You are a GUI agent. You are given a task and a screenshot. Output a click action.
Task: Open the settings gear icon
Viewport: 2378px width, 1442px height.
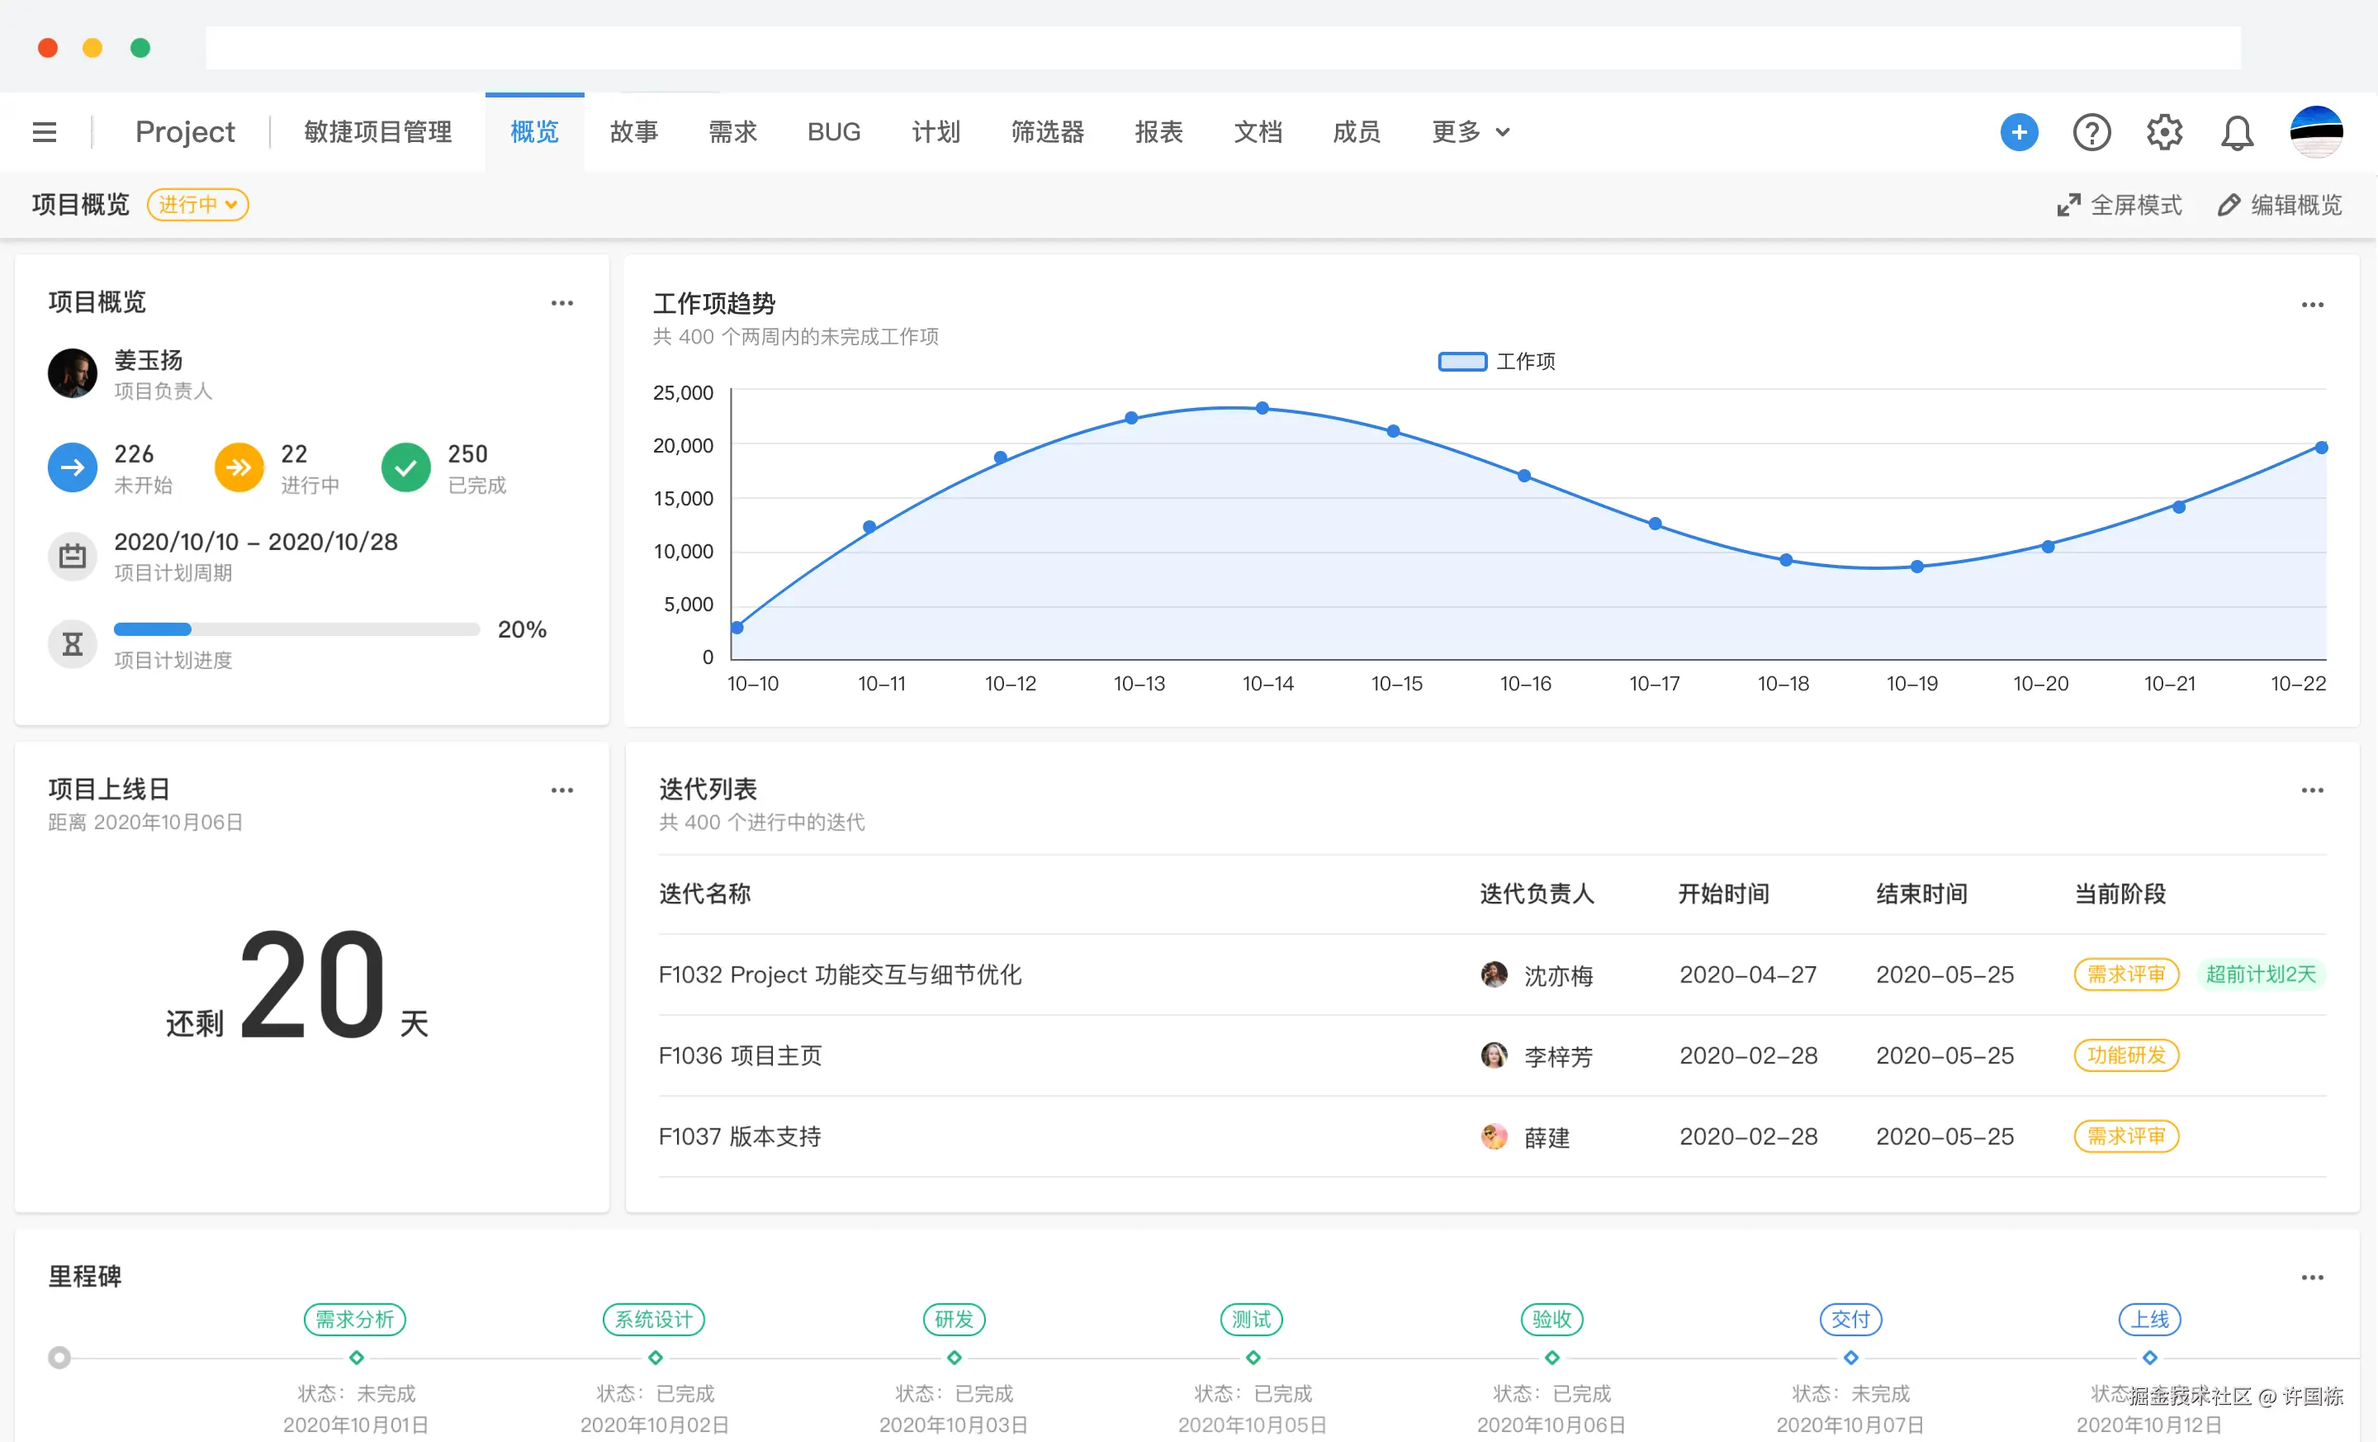coord(2164,132)
